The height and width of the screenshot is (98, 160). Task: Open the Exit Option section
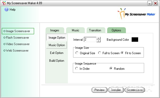(x=57, y=53)
